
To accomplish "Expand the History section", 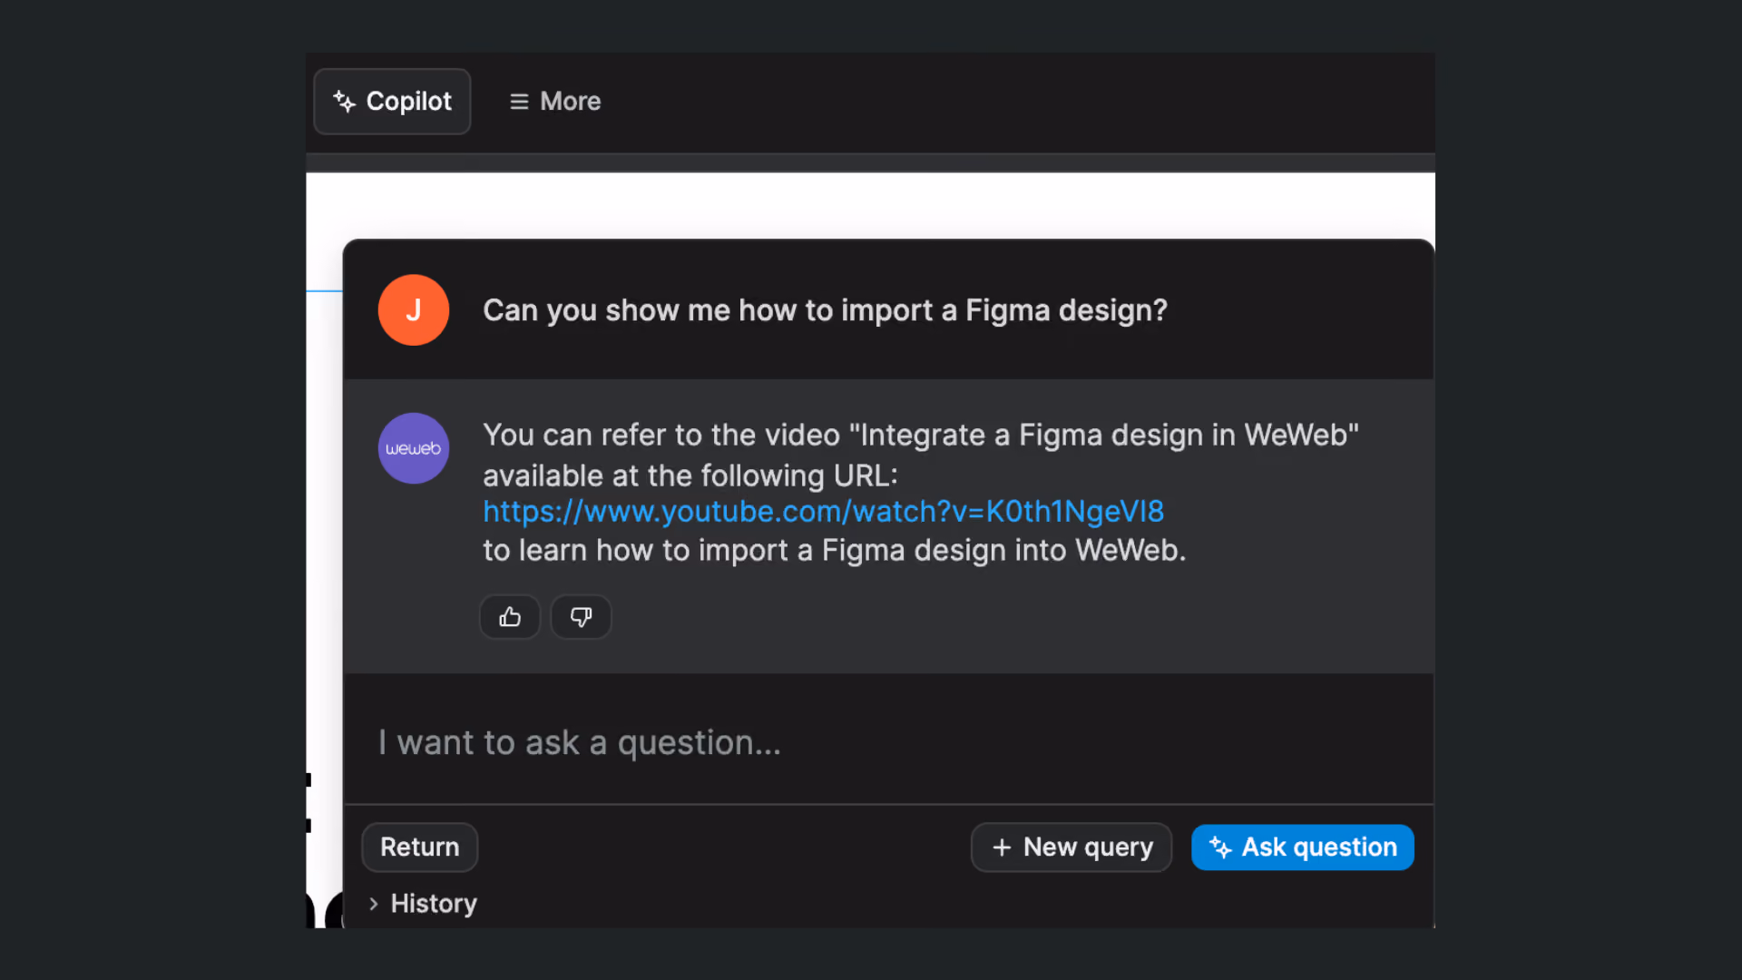I will [424, 904].
